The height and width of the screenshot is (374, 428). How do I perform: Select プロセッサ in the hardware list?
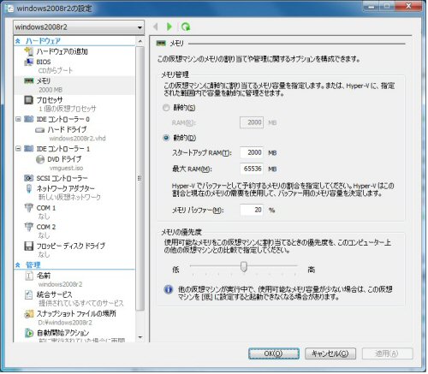point(74,104)
